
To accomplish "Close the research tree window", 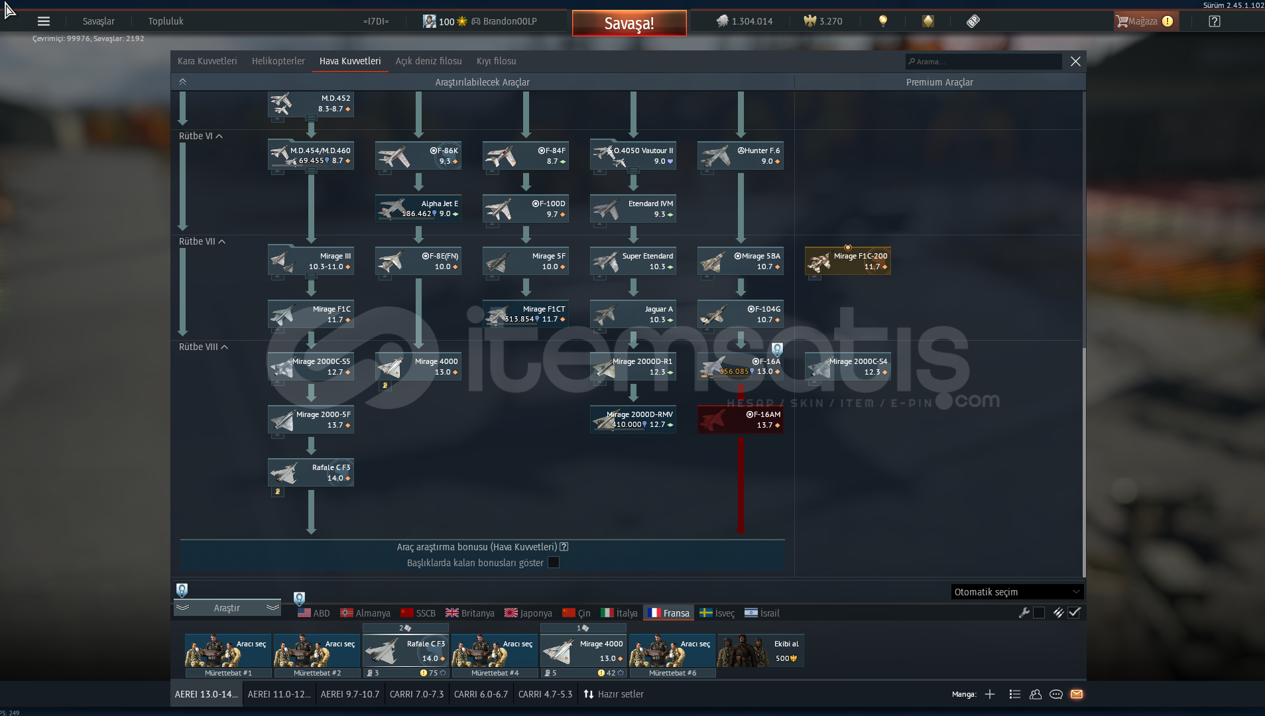I will (x=1075, y=61).
